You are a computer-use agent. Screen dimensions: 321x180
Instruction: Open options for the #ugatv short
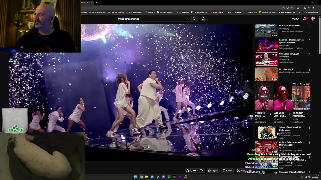[308, 114]
